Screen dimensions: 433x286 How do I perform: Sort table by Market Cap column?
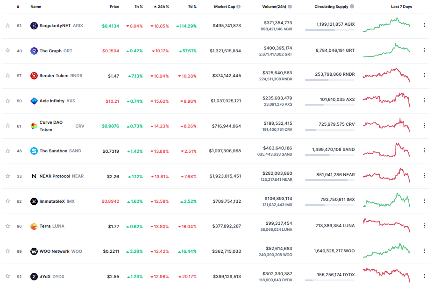[225, 7]
